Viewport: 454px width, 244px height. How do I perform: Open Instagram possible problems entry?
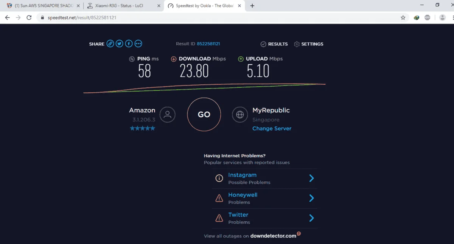point(264,178)
